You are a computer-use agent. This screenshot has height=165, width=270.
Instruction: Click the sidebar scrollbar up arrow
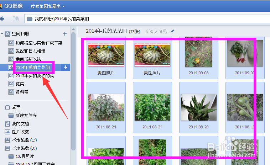point(73,29)
